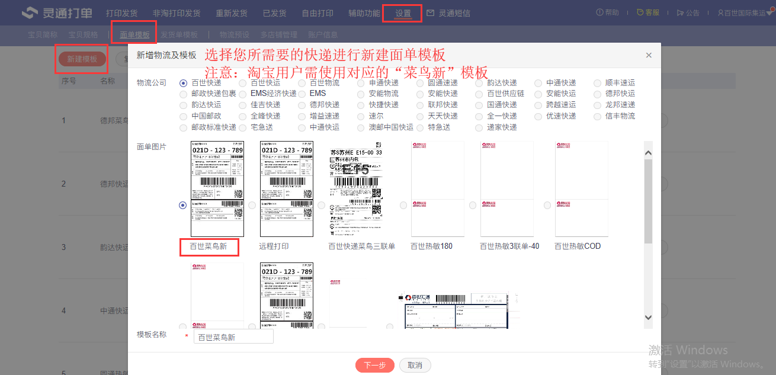This screenshot has height=375, width=776.
Task: Open 客服 customer service icon
Action: [x=640, y=13]
